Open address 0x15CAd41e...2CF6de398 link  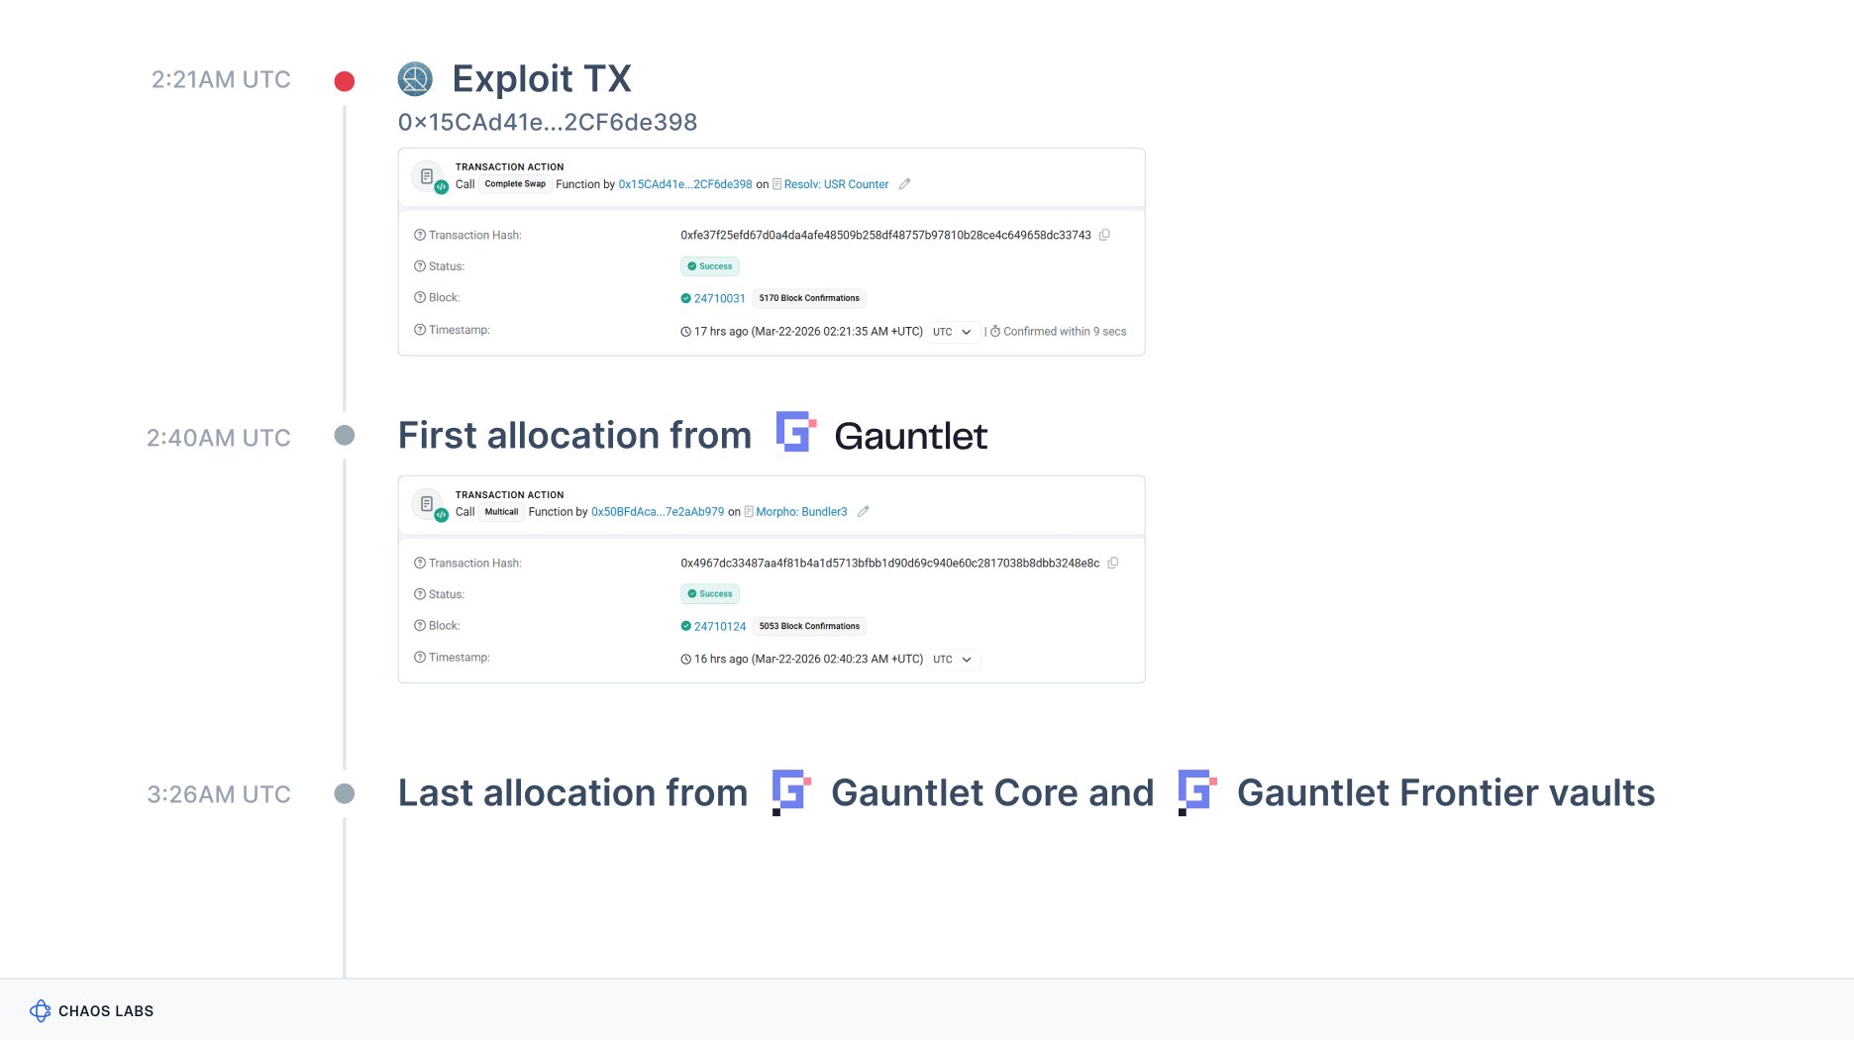684,184
